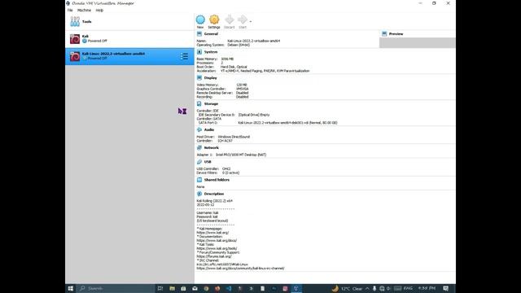Open the Description settings header
521x293 pixels.
pyautogui.click(x=214, y=194)
